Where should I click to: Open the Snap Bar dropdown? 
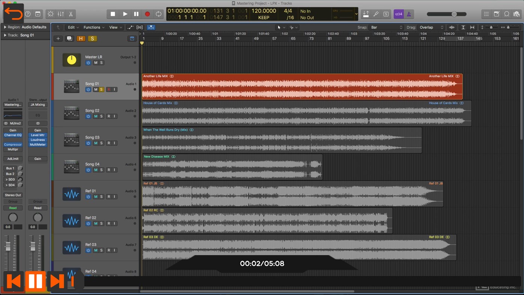tap(386, 27)
